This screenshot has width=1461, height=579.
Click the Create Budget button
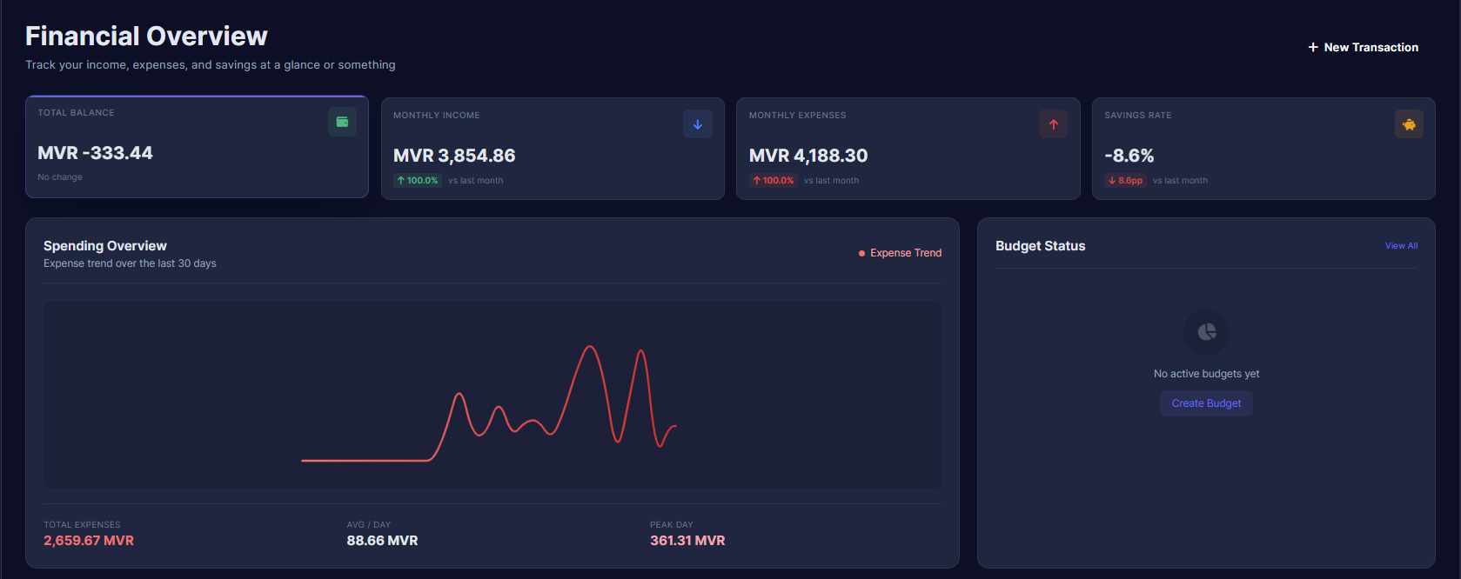click(1206, 403)
